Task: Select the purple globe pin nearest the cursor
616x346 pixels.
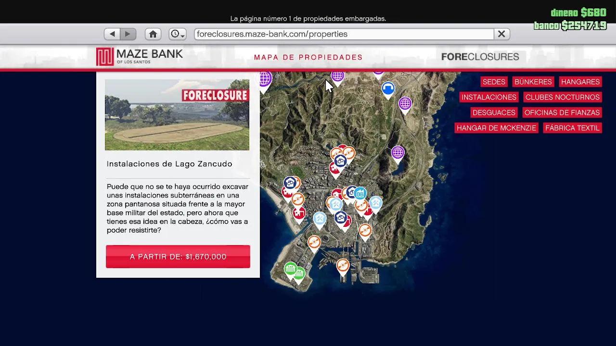Action: [x=337, y=77]
